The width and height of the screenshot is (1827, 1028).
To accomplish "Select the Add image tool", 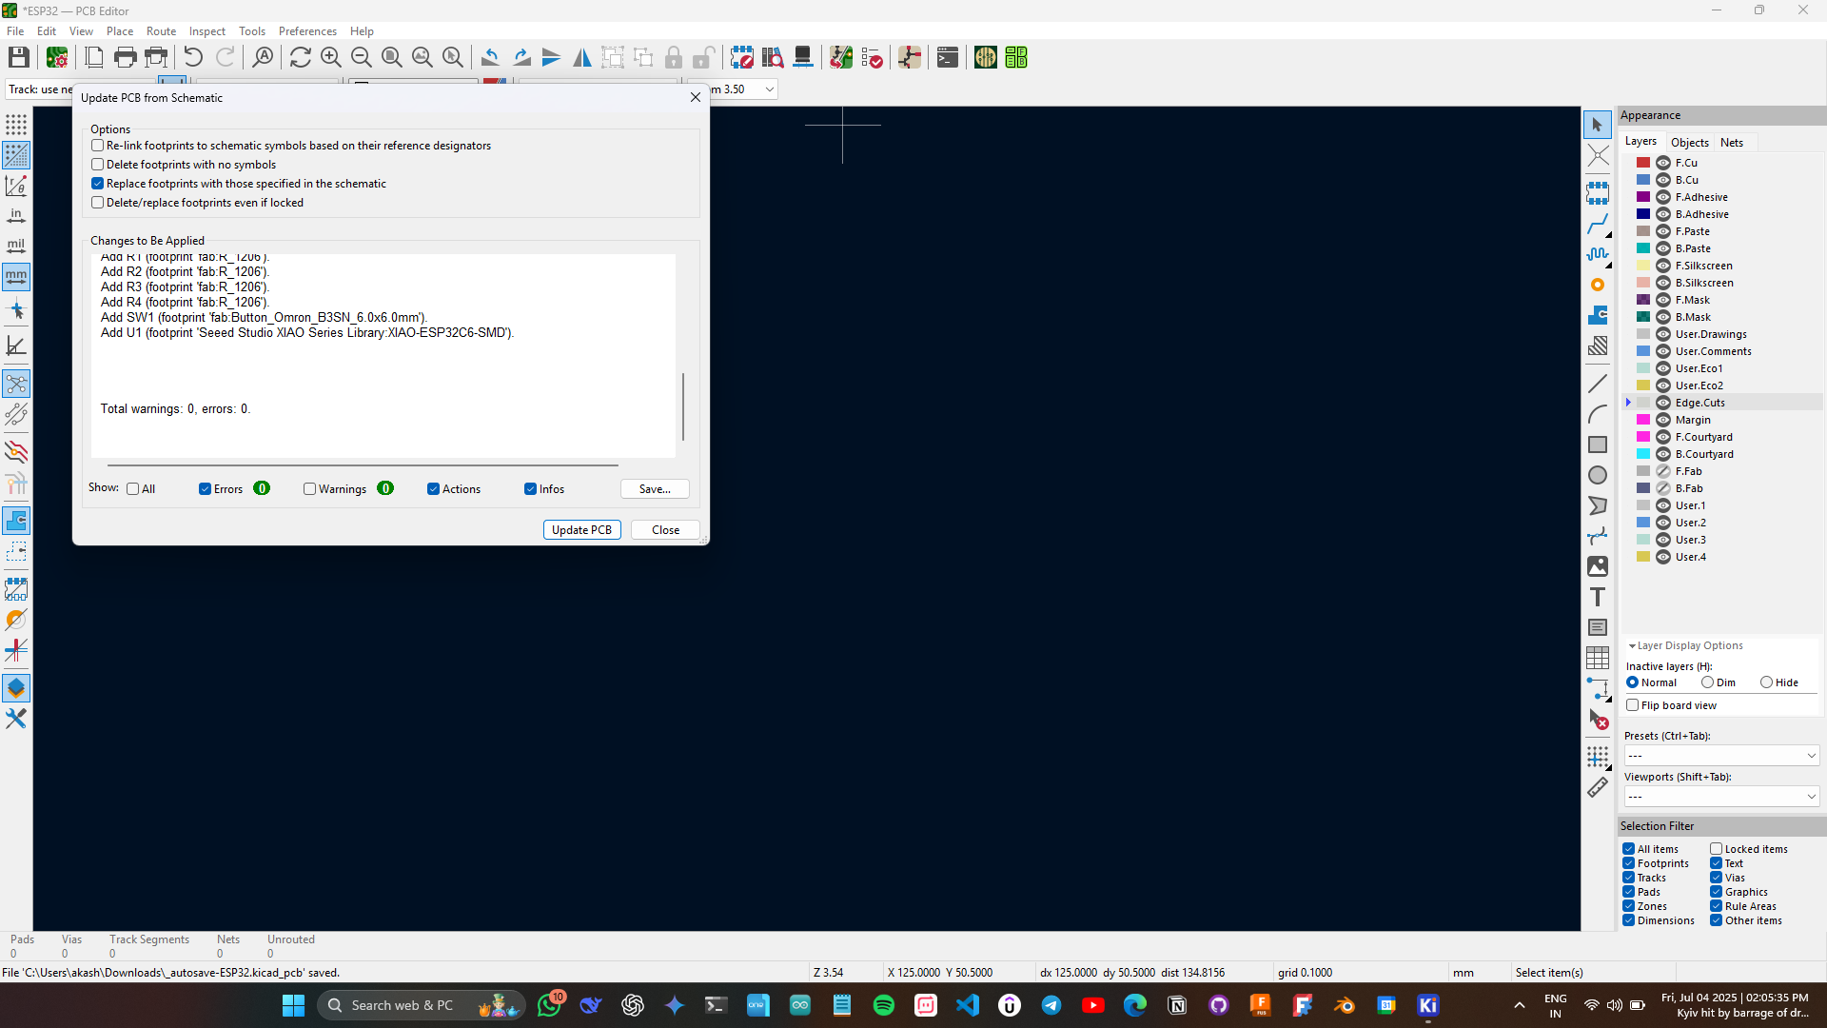I will click(x=1598, y=566).
